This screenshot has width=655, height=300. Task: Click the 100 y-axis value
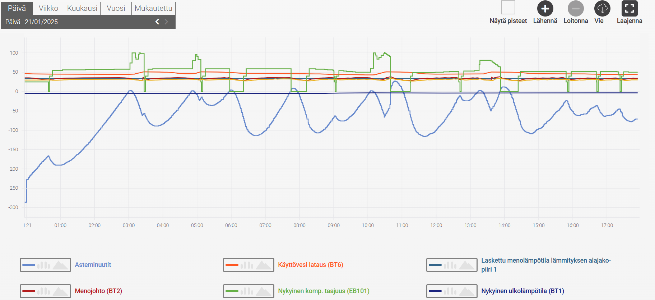(14, 53)
